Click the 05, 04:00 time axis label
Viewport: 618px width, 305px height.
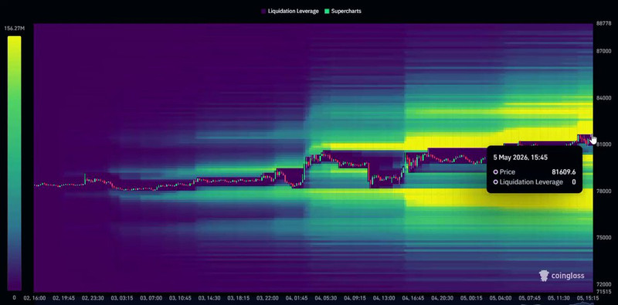pos(501,298)
